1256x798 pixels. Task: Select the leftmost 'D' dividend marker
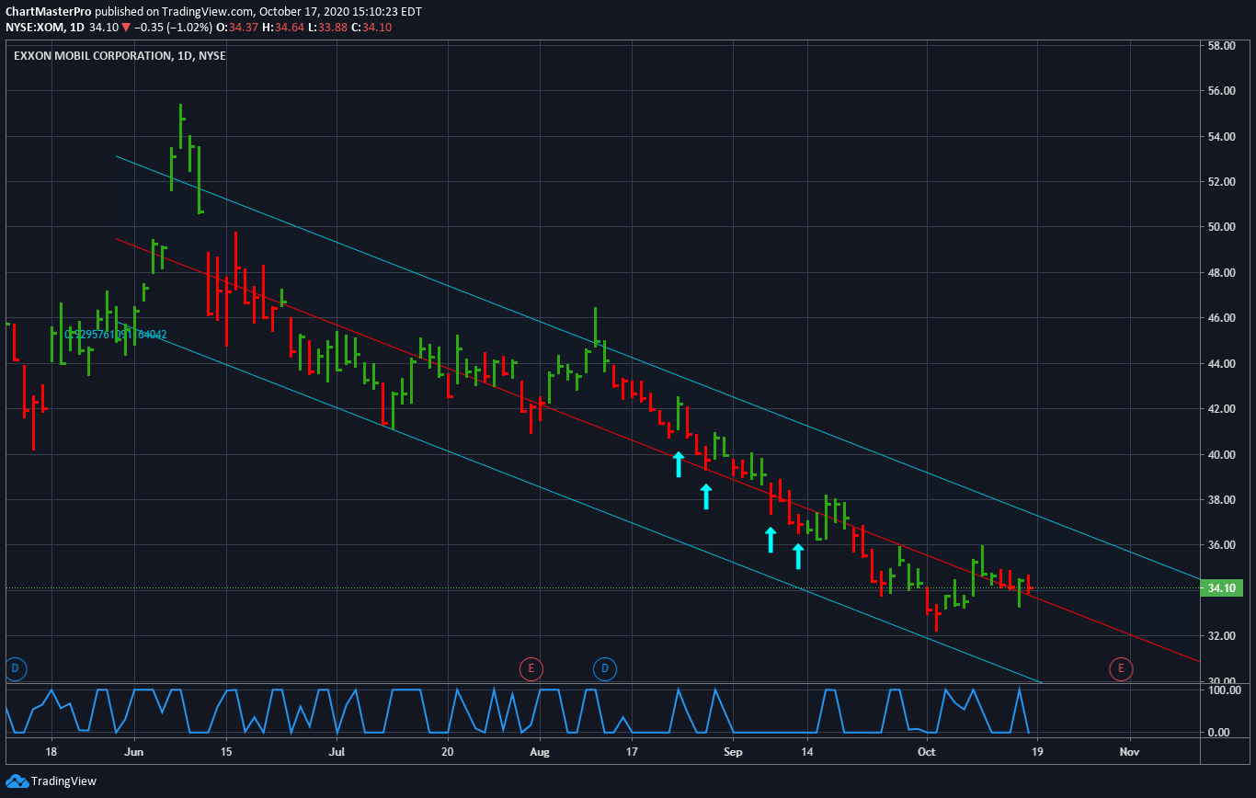pyautogui.click(x=16, y=669)
